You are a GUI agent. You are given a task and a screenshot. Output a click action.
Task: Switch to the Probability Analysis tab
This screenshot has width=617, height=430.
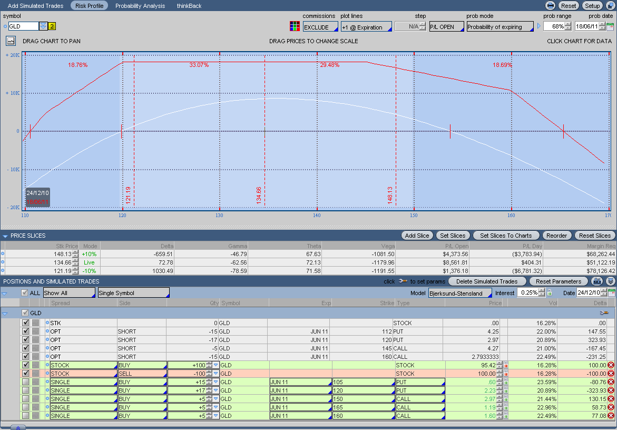click(x=140, y=6)
